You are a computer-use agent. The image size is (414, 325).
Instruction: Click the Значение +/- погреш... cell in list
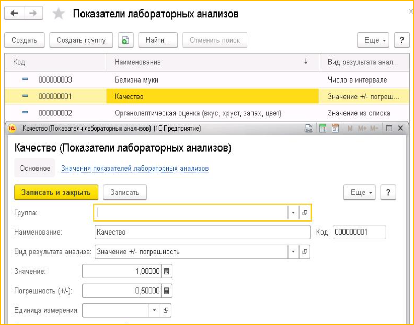[x=363, y=96]
